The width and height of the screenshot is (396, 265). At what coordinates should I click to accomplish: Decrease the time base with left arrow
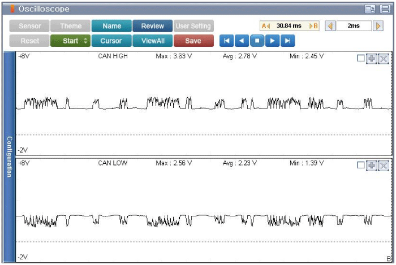point(330,26)
